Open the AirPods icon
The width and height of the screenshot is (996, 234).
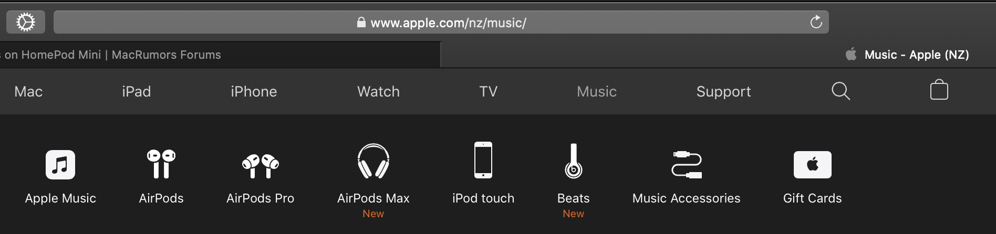tap(161, 164)
